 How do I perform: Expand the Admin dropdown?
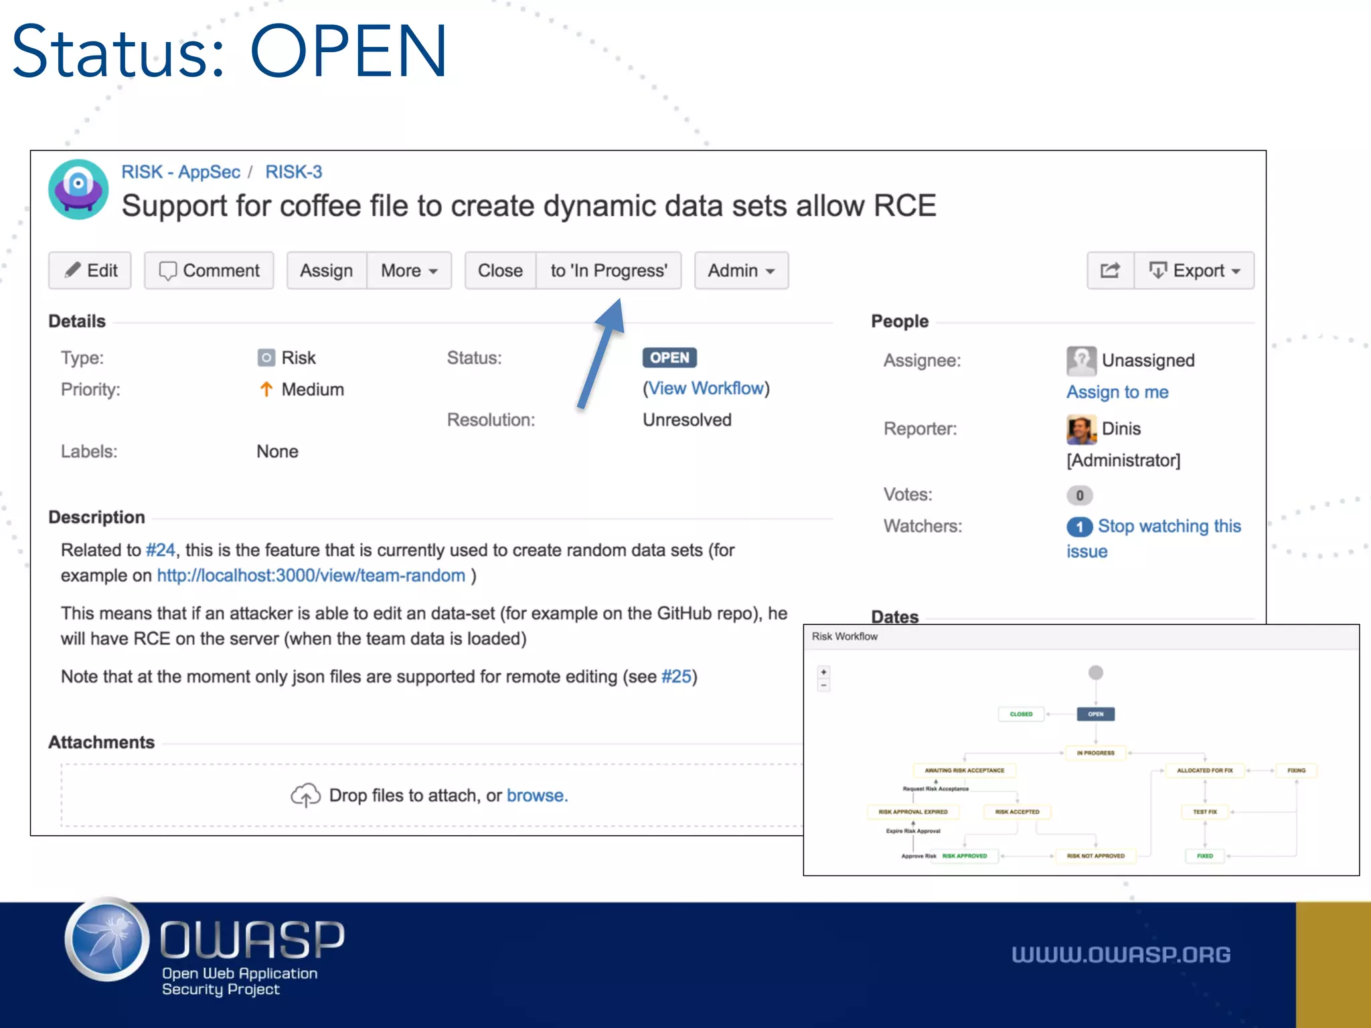(740, 270)
